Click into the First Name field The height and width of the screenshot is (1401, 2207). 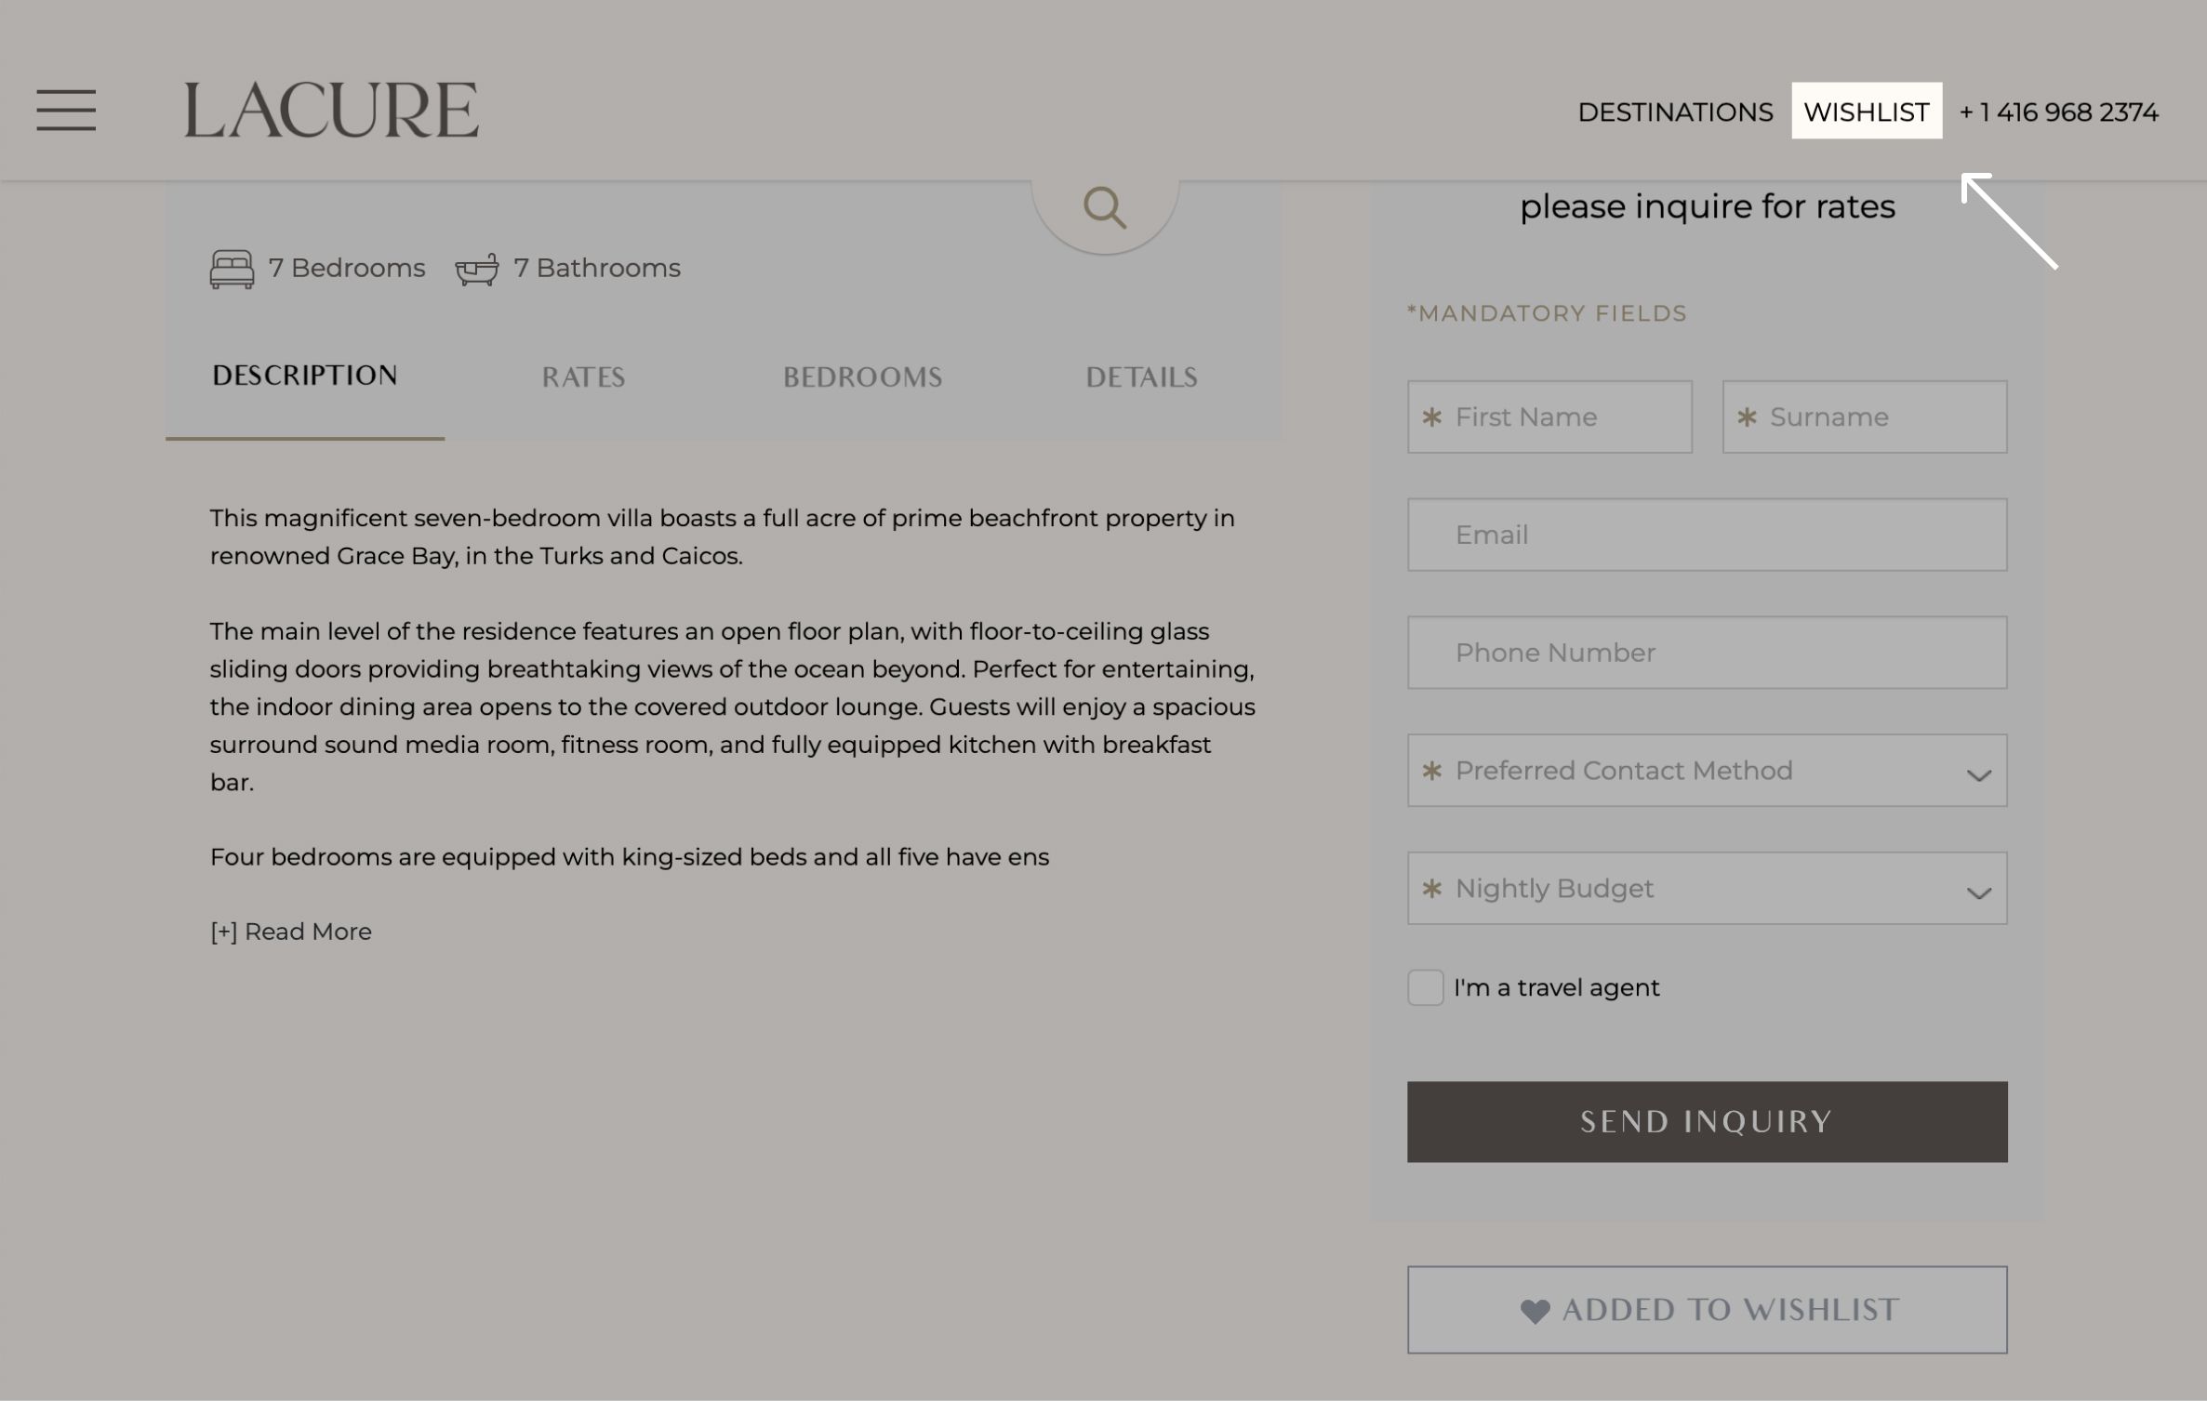click(1549, 417)
